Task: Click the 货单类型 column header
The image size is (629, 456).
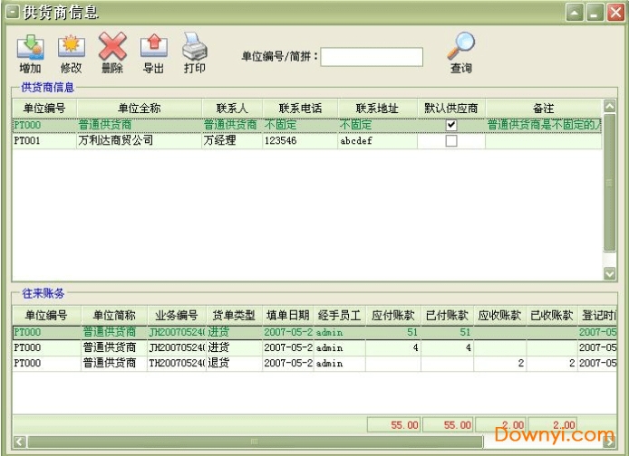Action: coord(234,316)
